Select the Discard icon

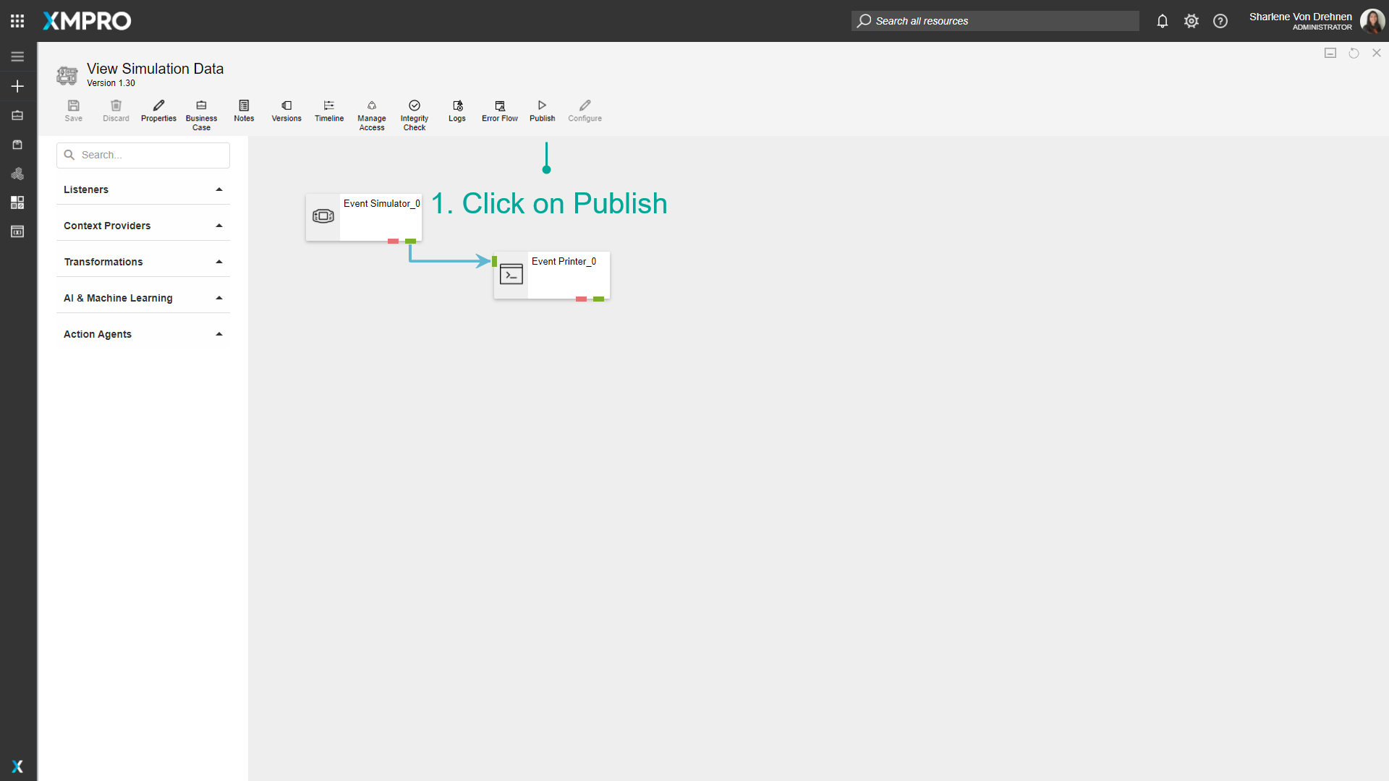(116, 110)
